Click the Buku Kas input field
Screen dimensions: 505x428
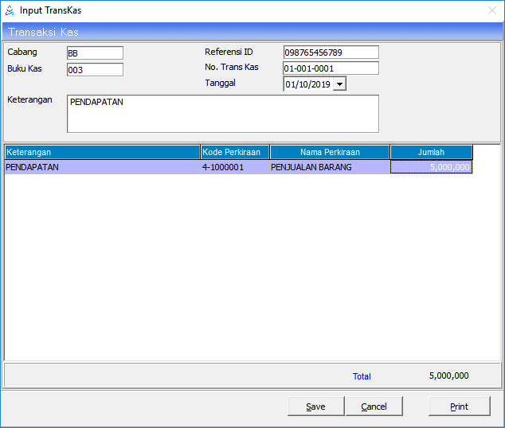95,69
